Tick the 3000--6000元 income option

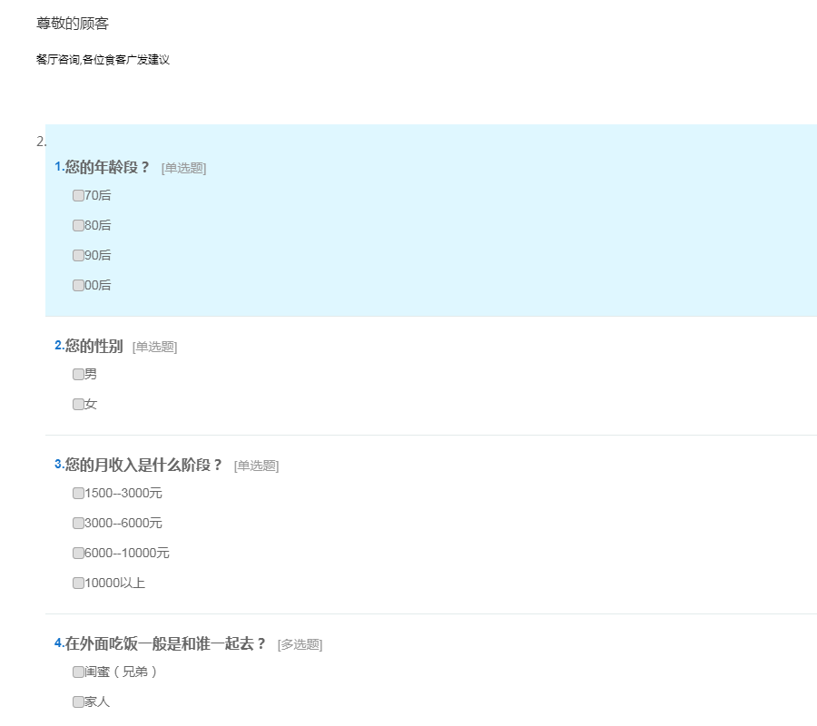point(78,523)
